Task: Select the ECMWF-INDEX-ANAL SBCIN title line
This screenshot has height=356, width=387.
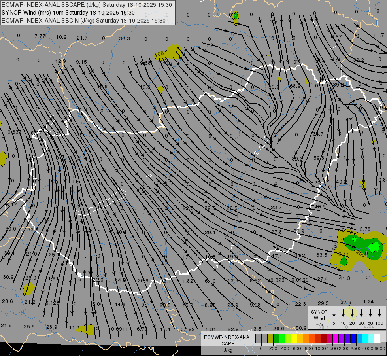Action: coord(83,20)
